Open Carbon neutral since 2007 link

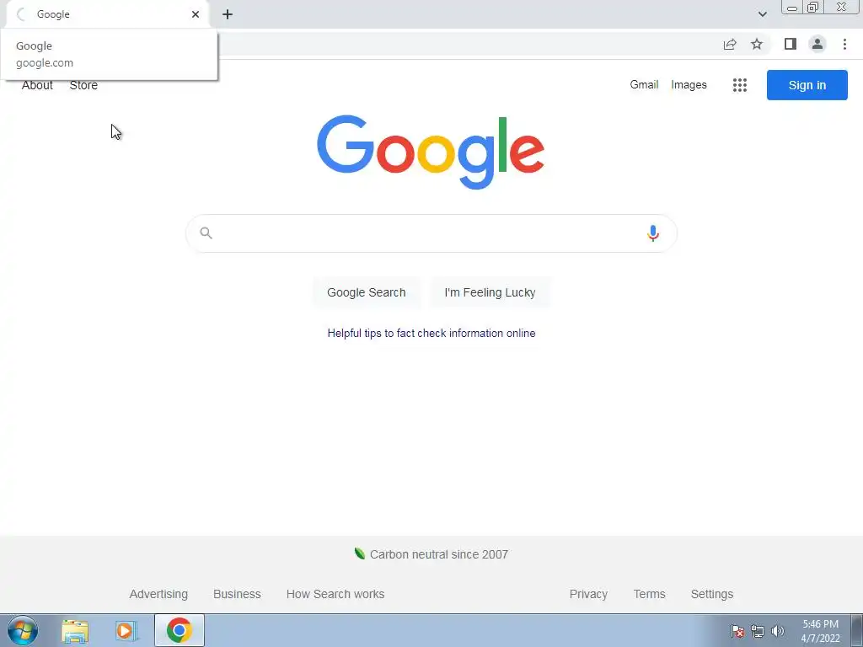click(438, 554)
